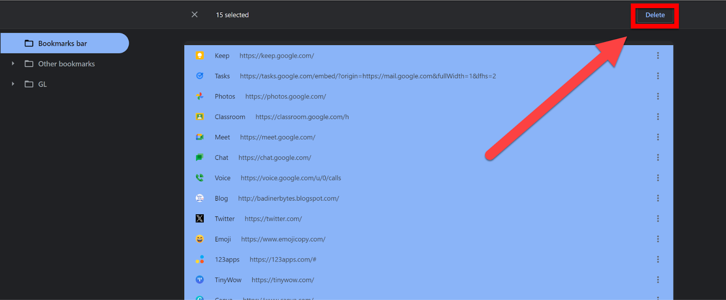The width and height of the screenshot is (726, 300).
Task: Click the 123apps.com URL text
Action: coord(283,260)
